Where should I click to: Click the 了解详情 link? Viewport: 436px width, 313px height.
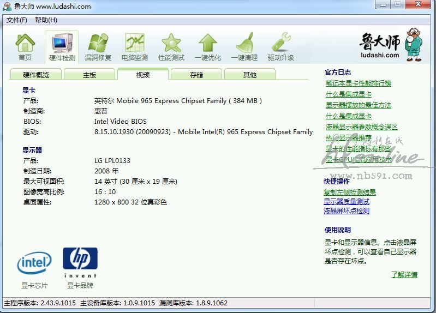pos(404,275)
